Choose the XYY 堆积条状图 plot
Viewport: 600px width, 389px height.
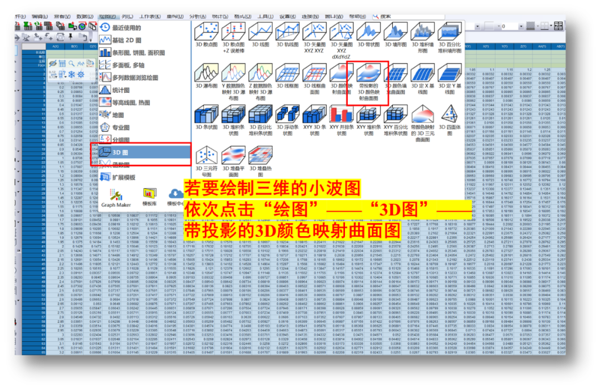[368, 120]
